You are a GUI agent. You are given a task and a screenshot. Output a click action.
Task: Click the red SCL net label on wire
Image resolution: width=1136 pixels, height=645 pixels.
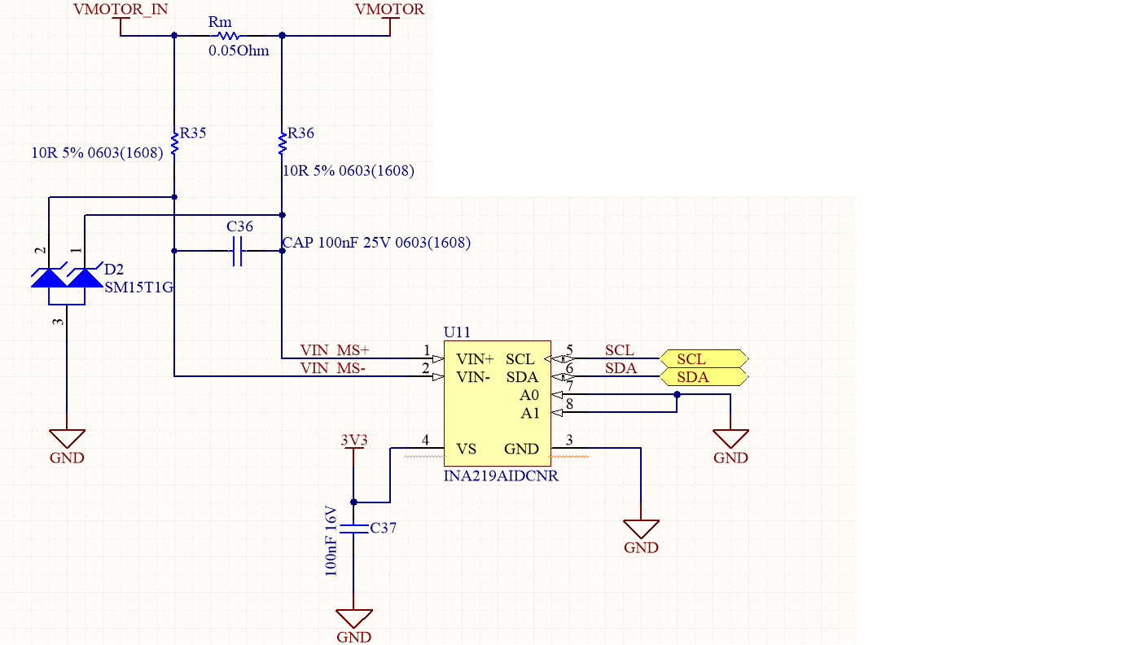(x=619, y=350)
